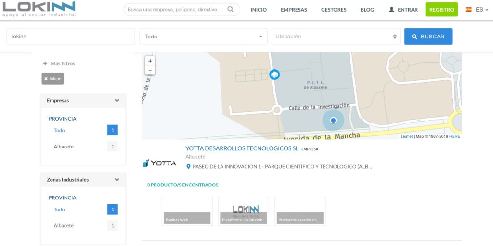493x246 pixels.
Task: Focus the top search input field
Action: pyautogui.click(x=175, y=10)
